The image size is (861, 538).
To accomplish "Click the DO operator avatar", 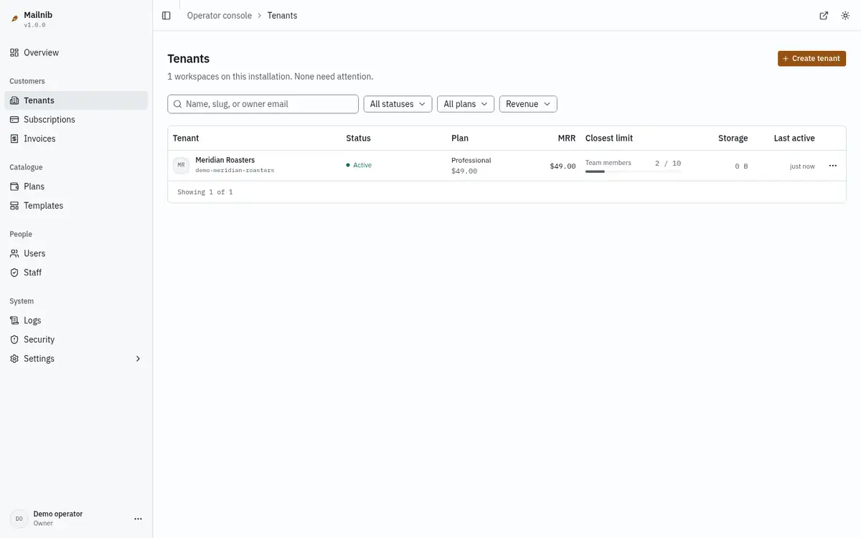I will (x=19, y=519).
